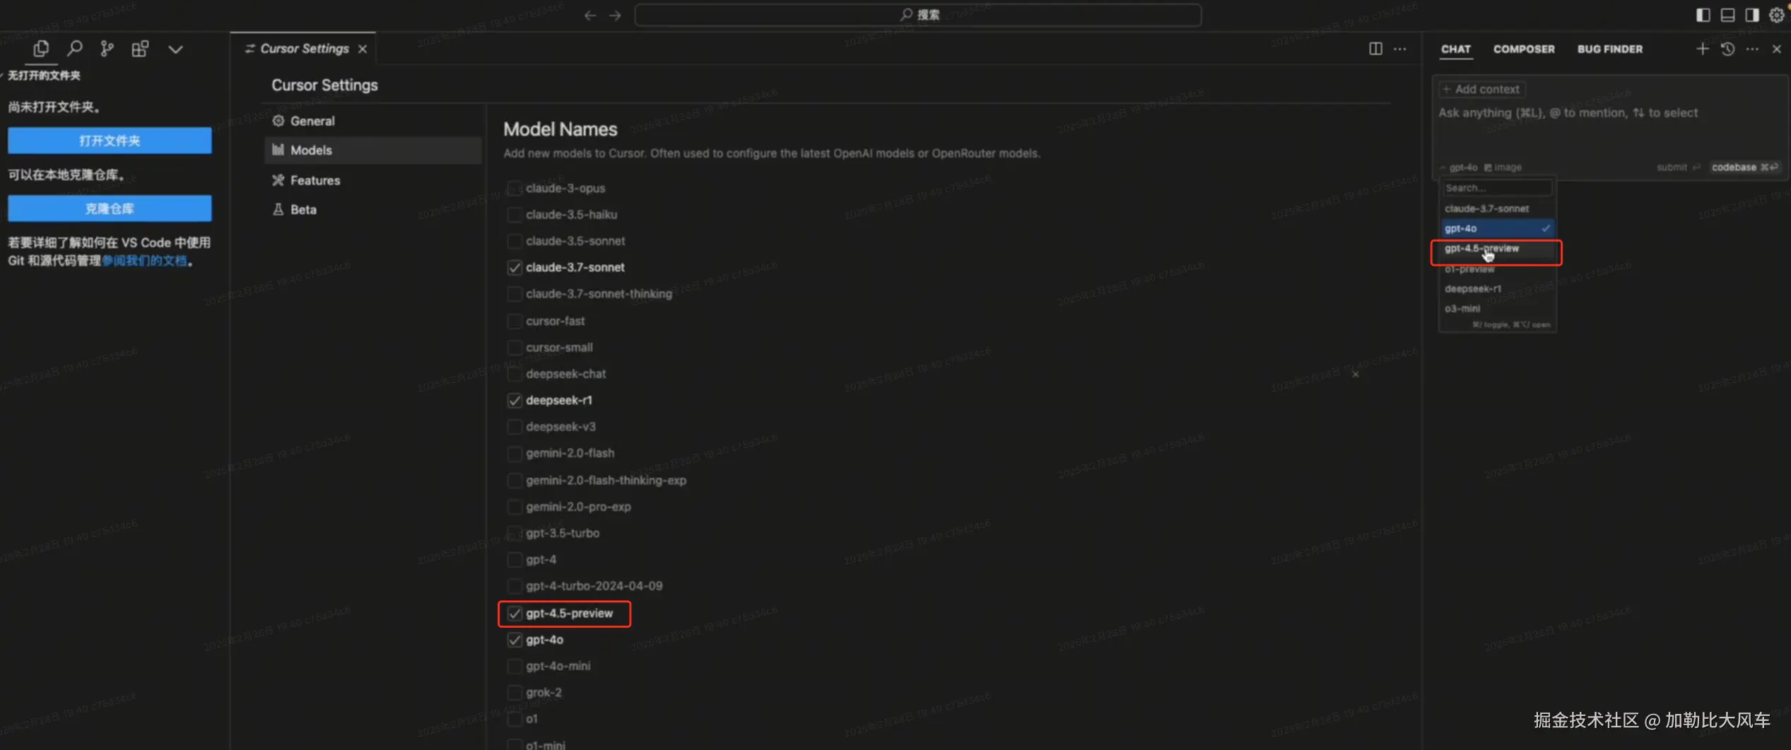Uncheck the deepseek-r1 model checkbox

click(515, 400)
